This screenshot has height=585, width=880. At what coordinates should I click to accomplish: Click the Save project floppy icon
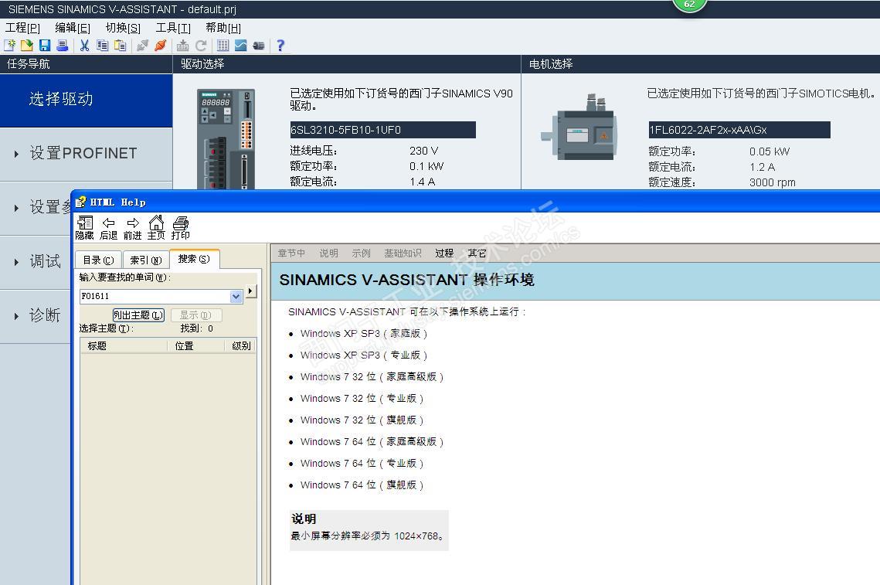[x=45, y=46]
